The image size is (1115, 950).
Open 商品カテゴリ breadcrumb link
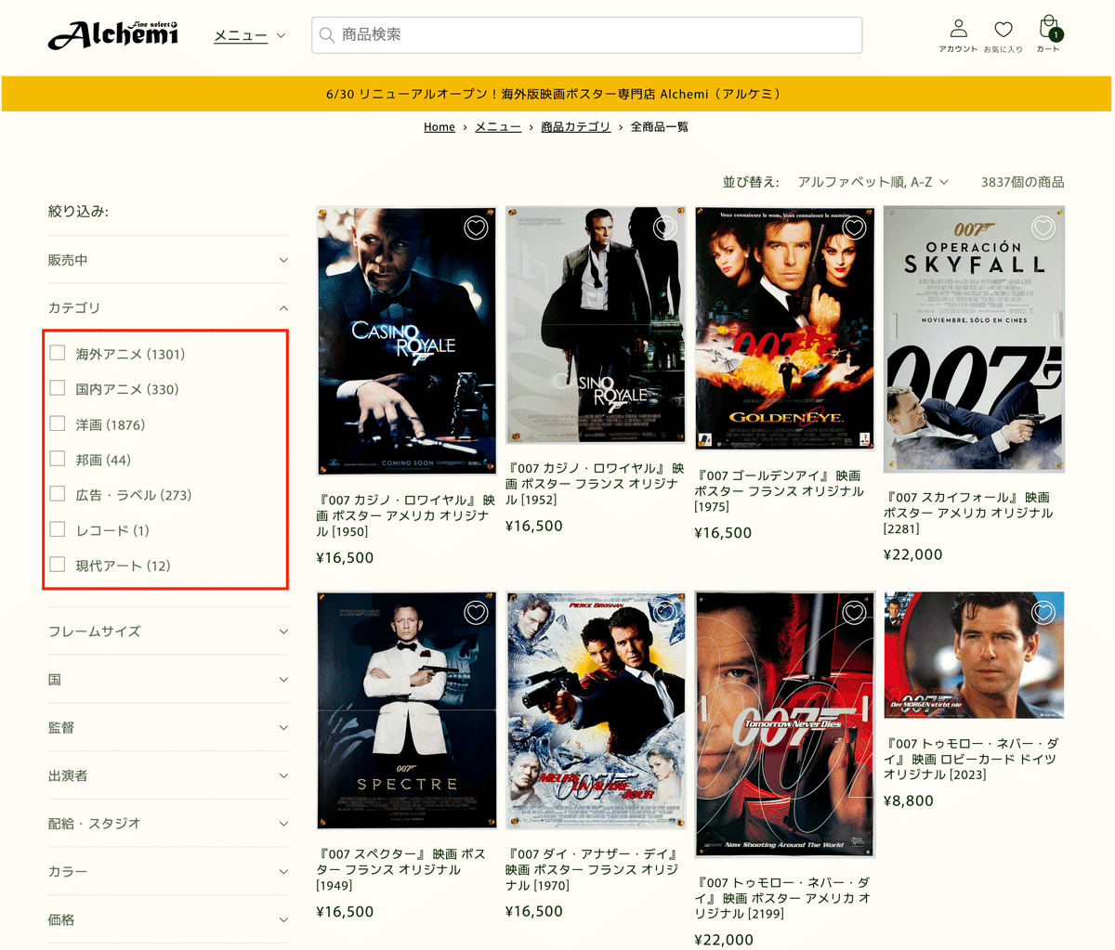576,127
